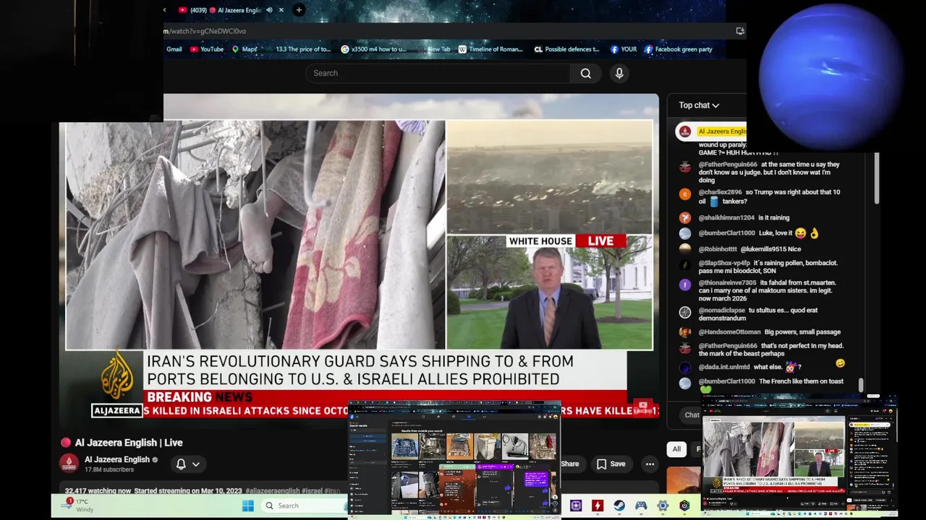Click the overlaid search results window thumbnail
The width and height of the screenshot is (926, 520).
[x=455, y=459]
